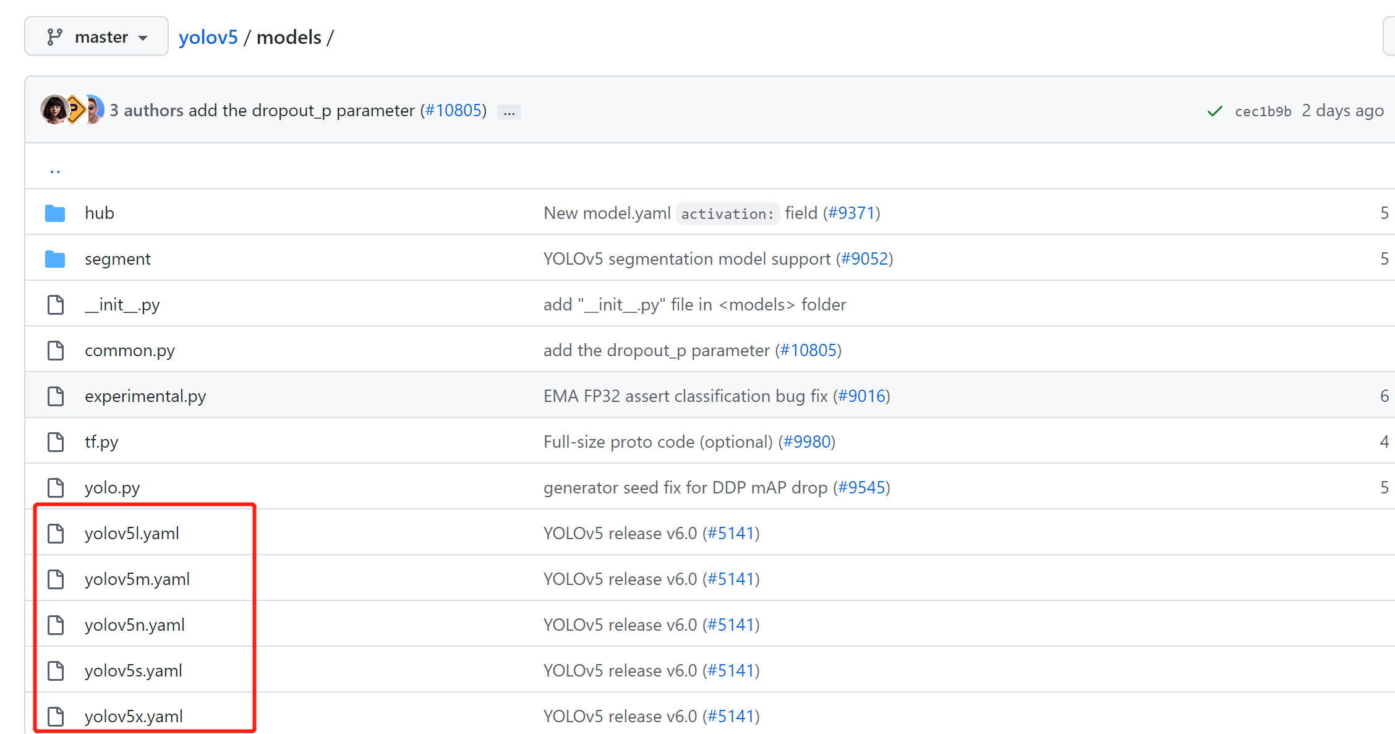This screenshot has width=1395, height=734.
Task: Open the experimental.py file
Action: tap(145, 396)
